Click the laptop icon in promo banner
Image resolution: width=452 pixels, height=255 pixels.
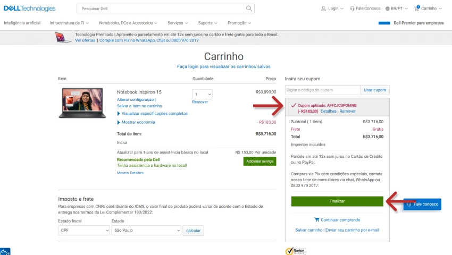[63, 38]
